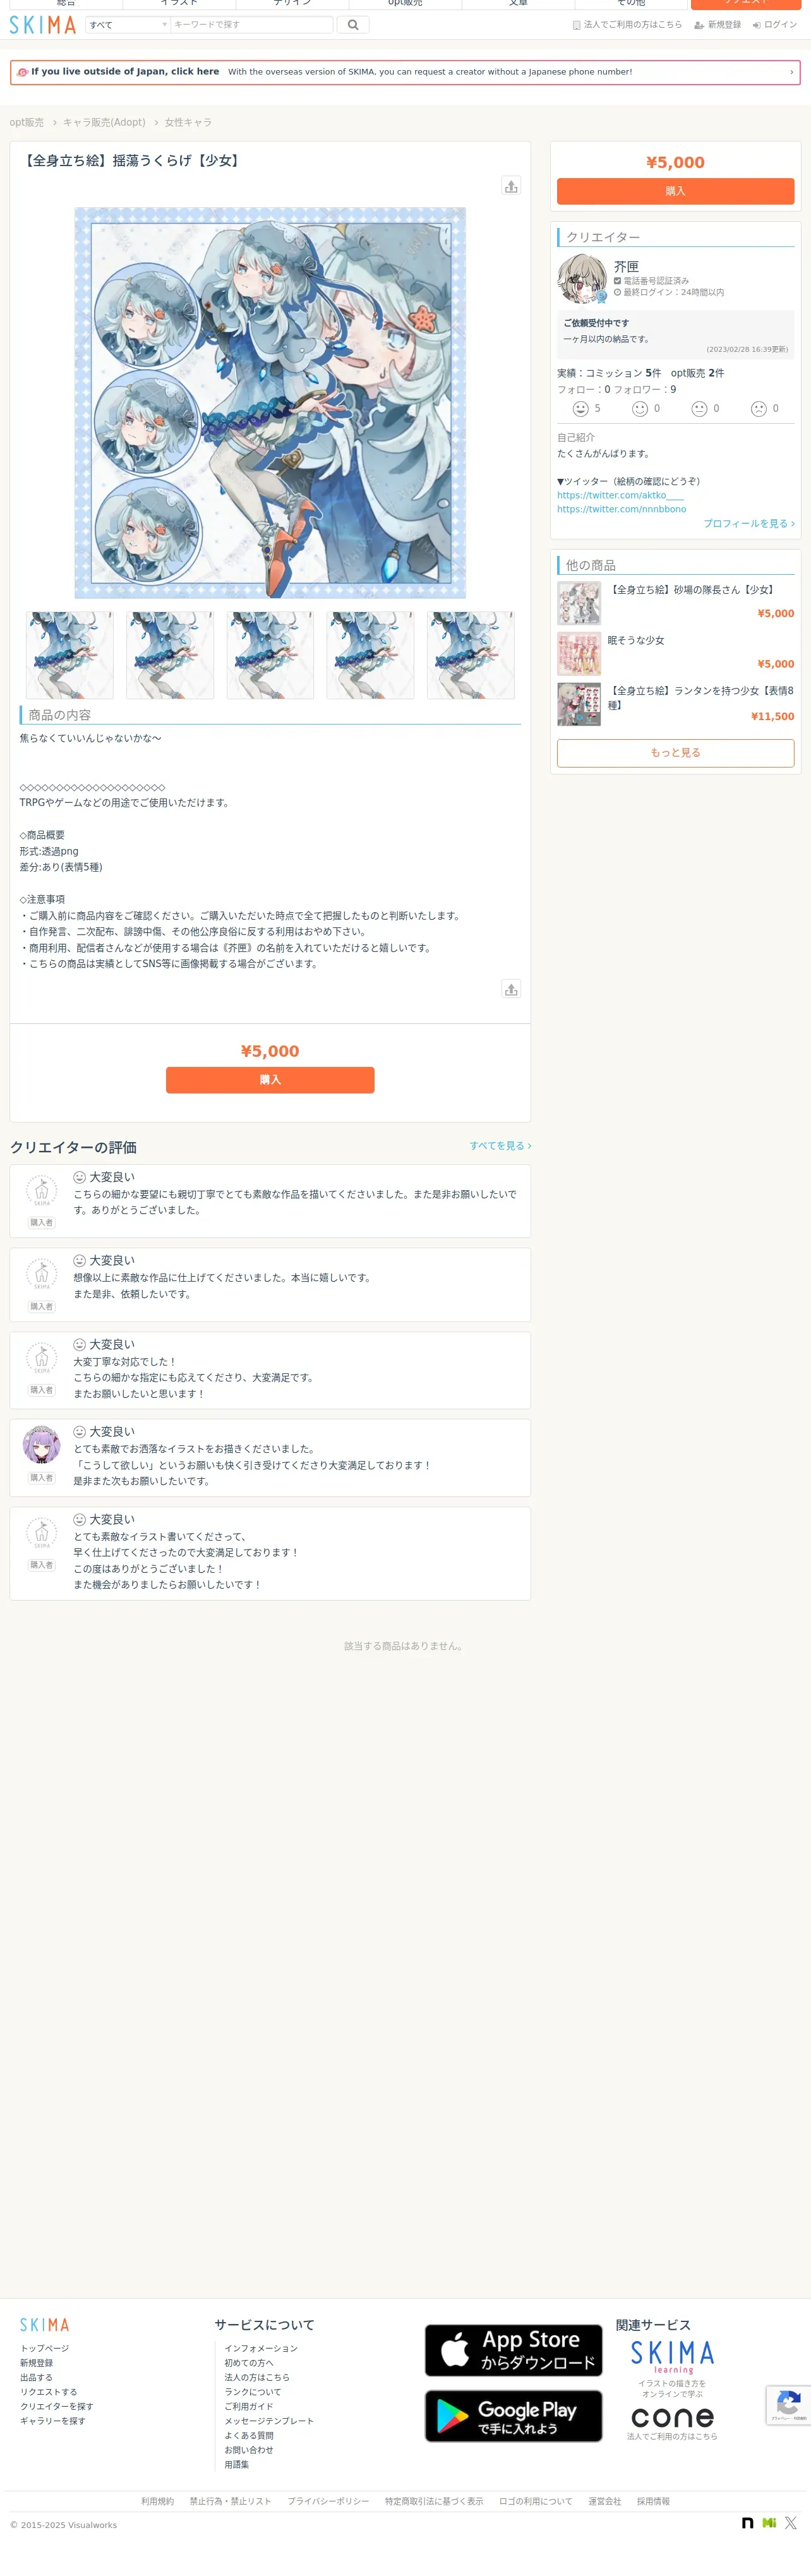The height and width of the screenshot is (2576, 811).
Task: Select the second preview thumbnail
Action: point(170,655)
